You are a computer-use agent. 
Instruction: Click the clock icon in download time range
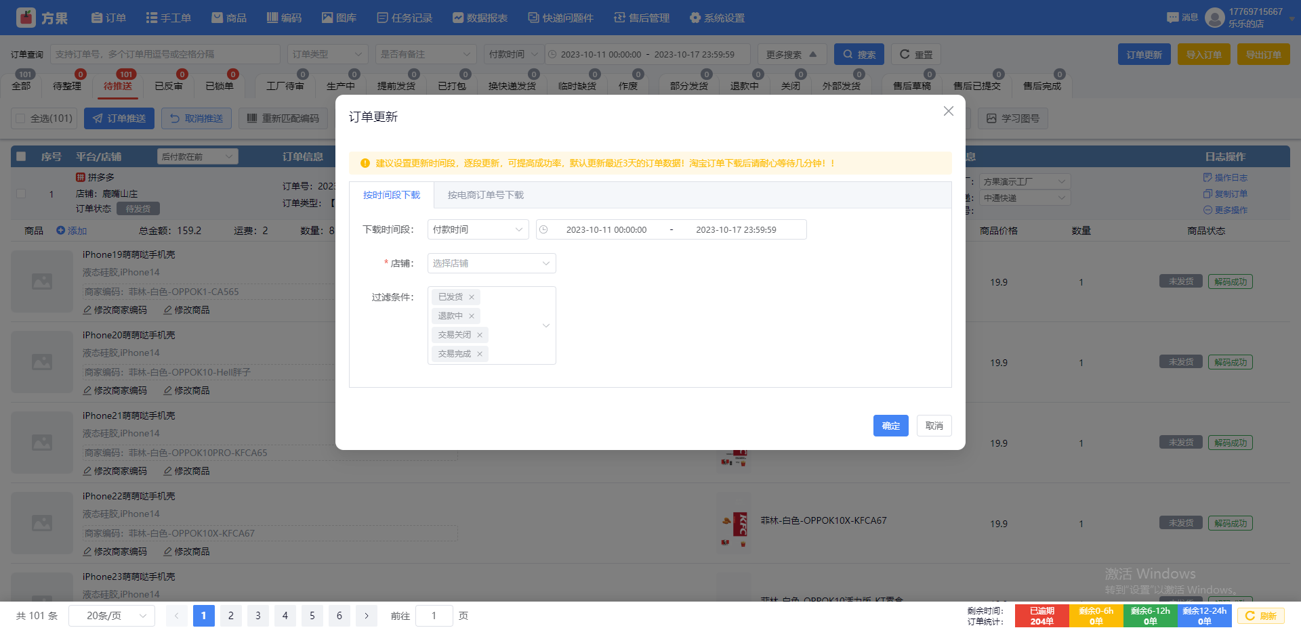pos(543,229)
